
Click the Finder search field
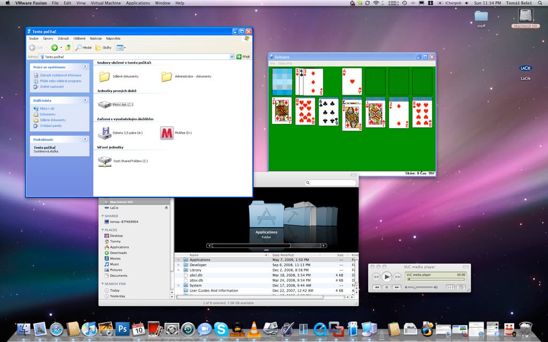[x=331, y=183]
